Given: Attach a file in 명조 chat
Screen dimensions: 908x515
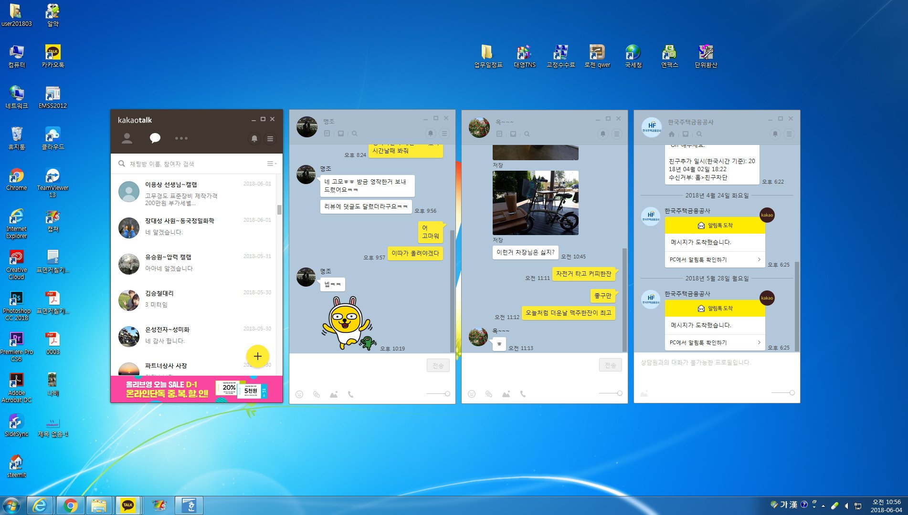Looking at the screenshot, I should click(317, 394).
